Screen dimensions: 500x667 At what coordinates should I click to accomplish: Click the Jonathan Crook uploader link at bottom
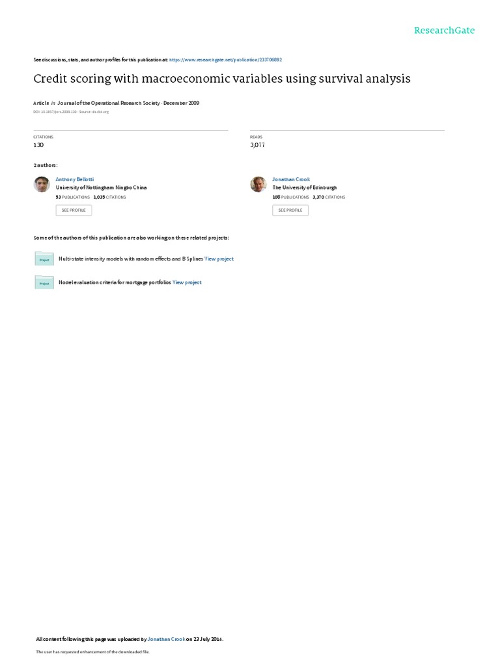[166, 639]
